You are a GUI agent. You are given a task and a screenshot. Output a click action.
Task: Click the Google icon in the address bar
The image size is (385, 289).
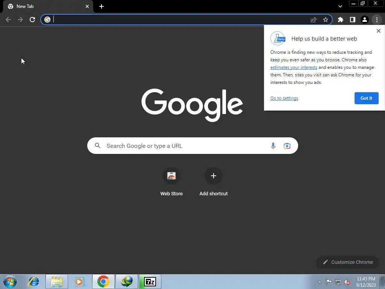click(47, 20)
